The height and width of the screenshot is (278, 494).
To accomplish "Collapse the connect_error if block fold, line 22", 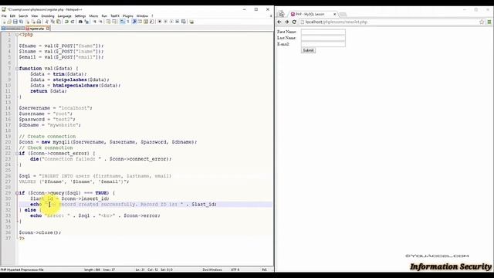I will pyautogui.click(x=17, y=154).
